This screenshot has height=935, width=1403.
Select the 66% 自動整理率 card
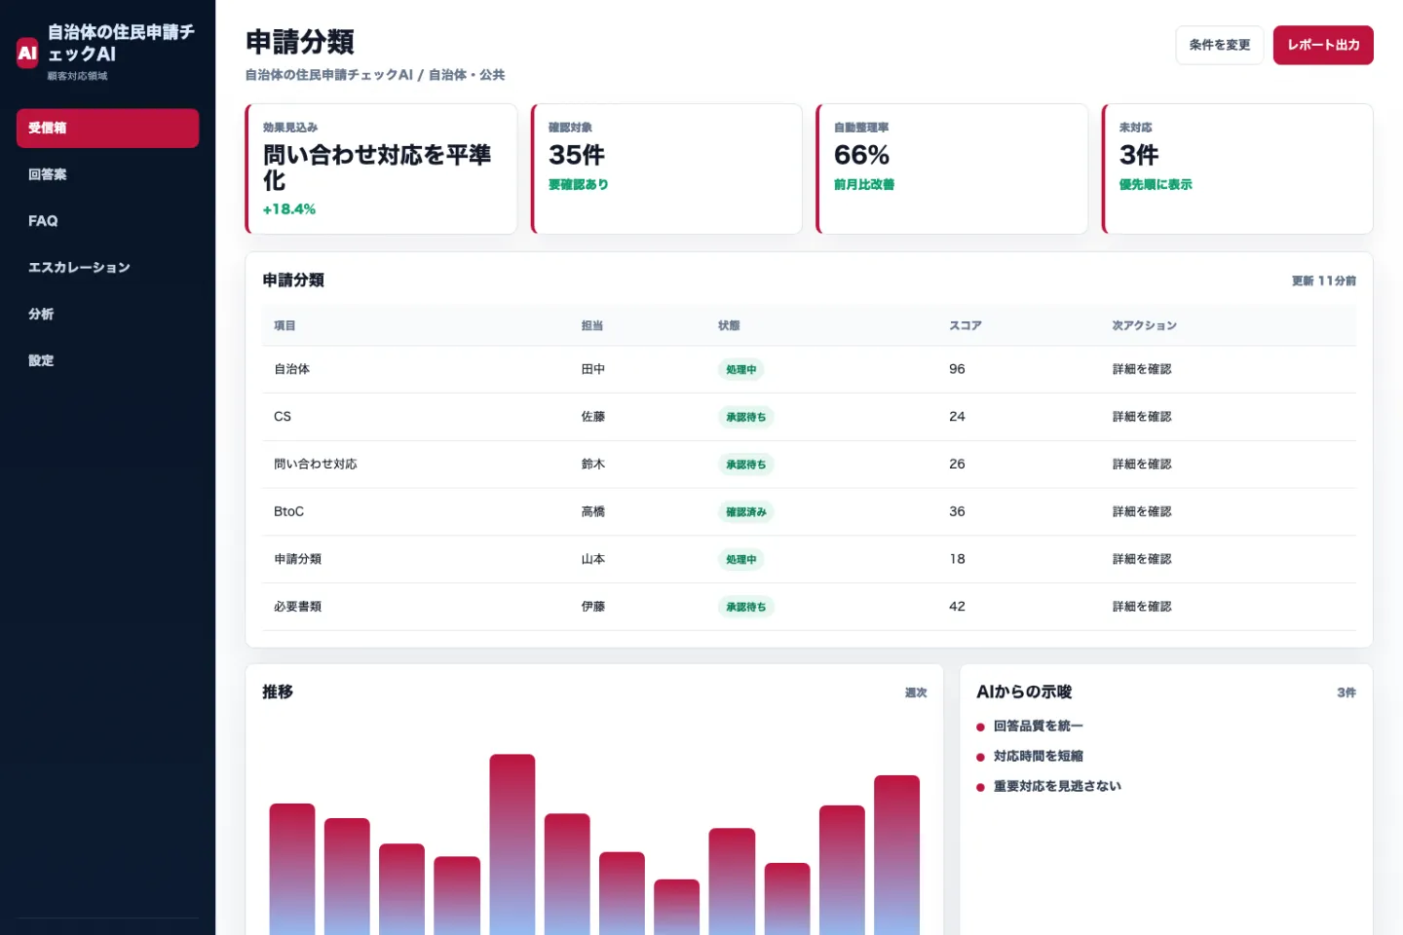(x=952, y=168)
